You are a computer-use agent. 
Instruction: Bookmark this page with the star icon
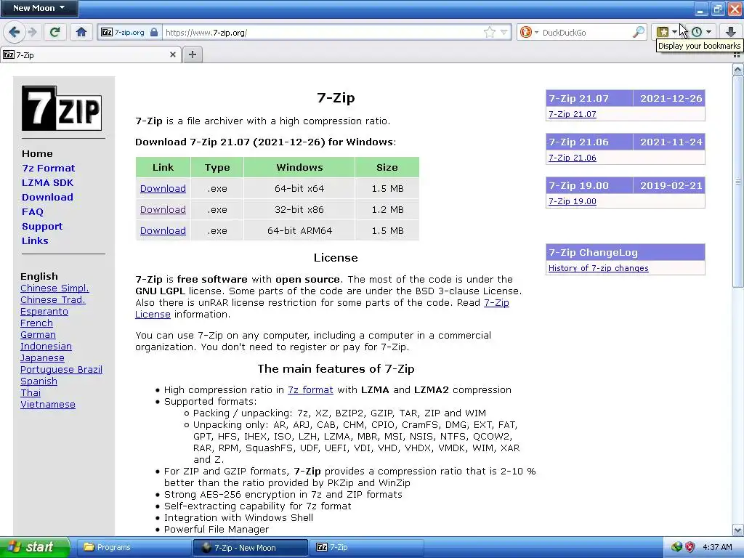[490, 32]
